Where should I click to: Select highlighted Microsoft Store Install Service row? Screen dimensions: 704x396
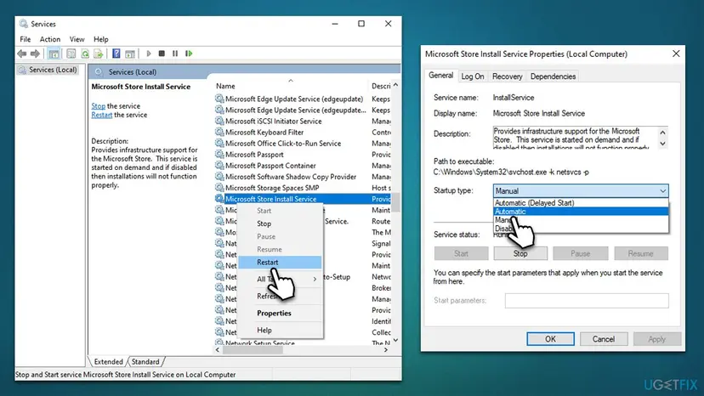(302, 199)
